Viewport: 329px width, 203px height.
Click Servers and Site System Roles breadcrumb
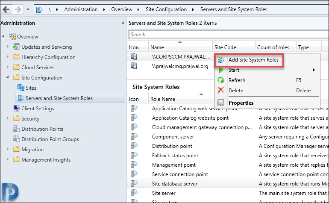point(234,9)
